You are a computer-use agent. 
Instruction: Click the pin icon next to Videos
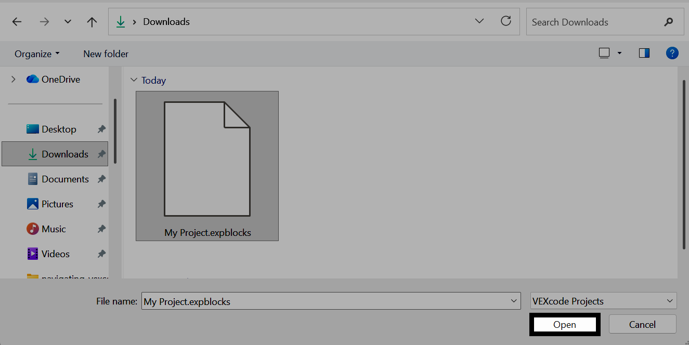101,254
